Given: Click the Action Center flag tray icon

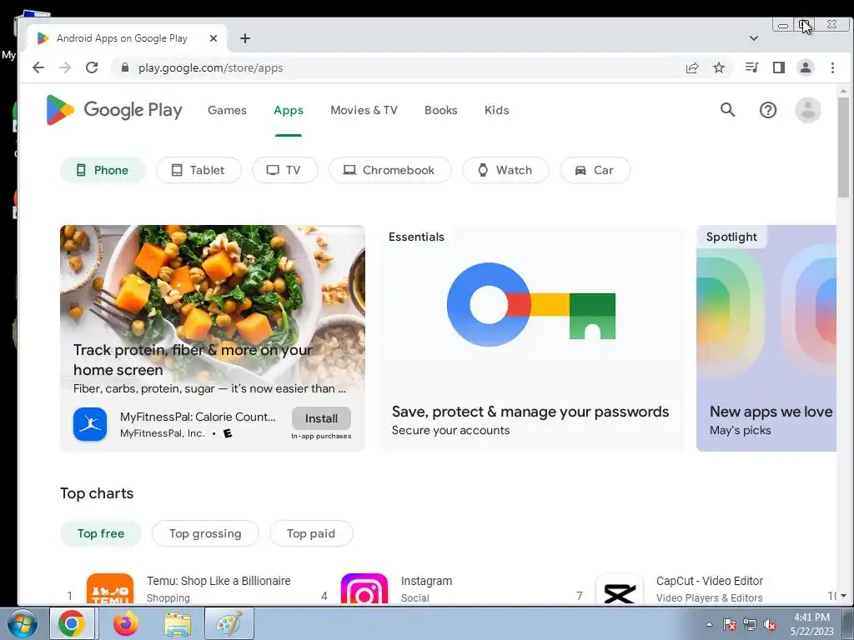Looking at the screenshot, I should click(x=729, y=624).
